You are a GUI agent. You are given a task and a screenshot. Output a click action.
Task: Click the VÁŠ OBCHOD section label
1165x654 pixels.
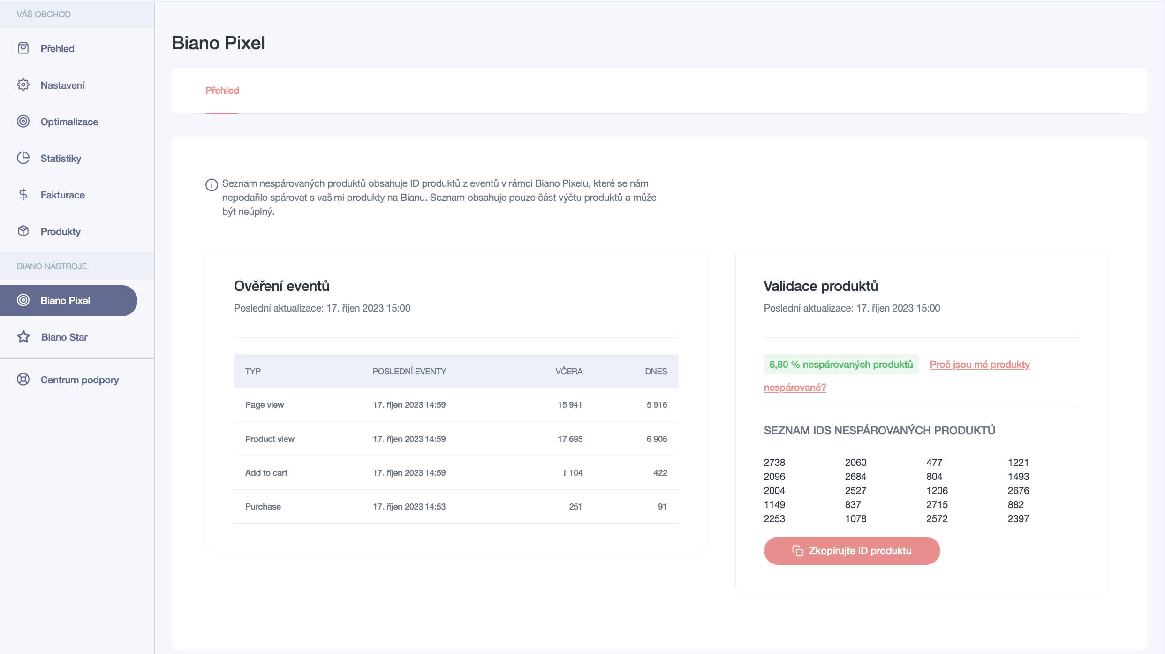click(44, 15)
